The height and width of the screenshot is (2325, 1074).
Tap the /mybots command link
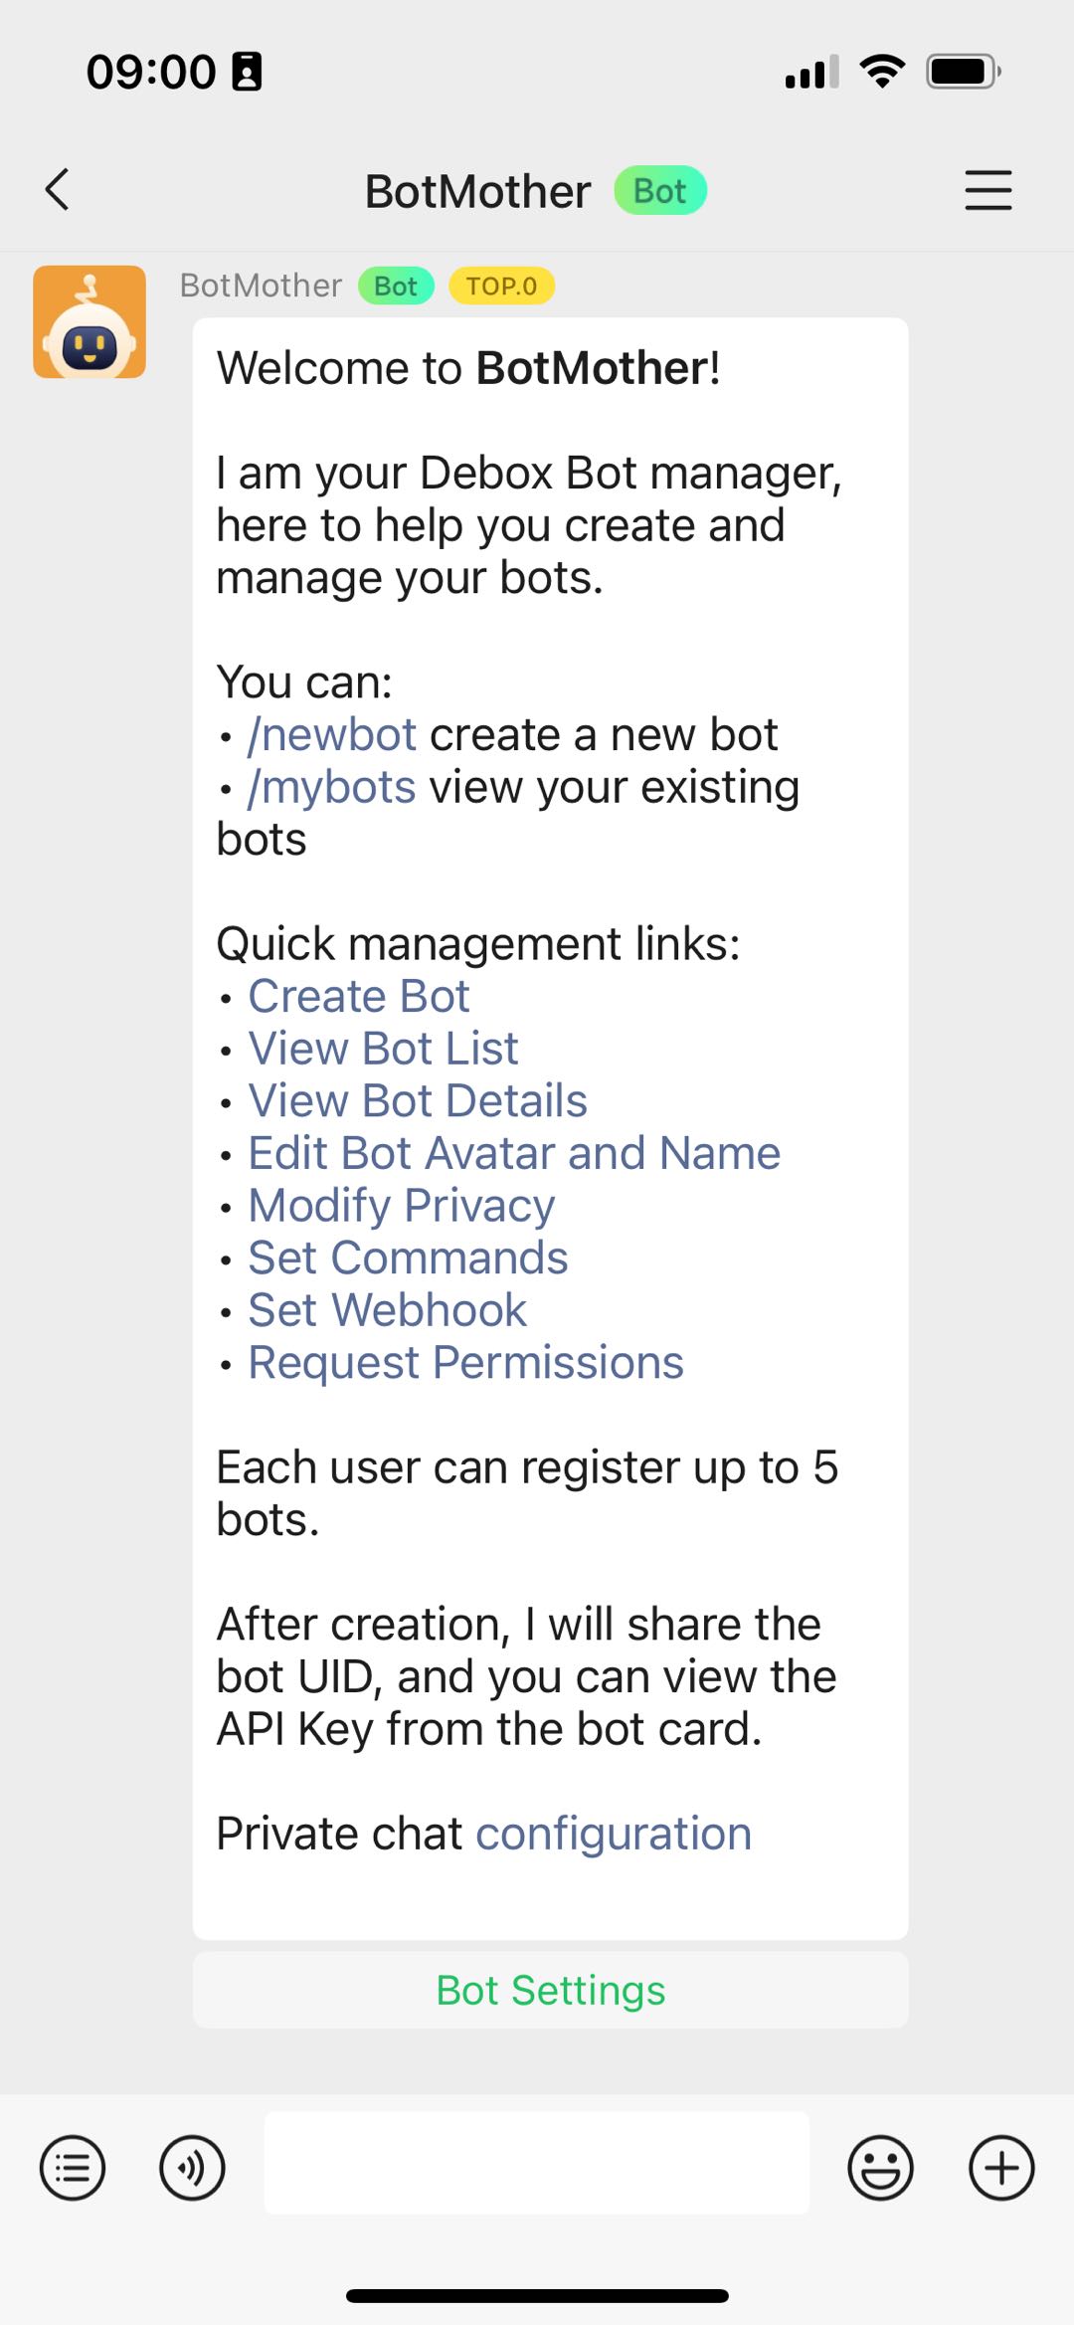331,787
